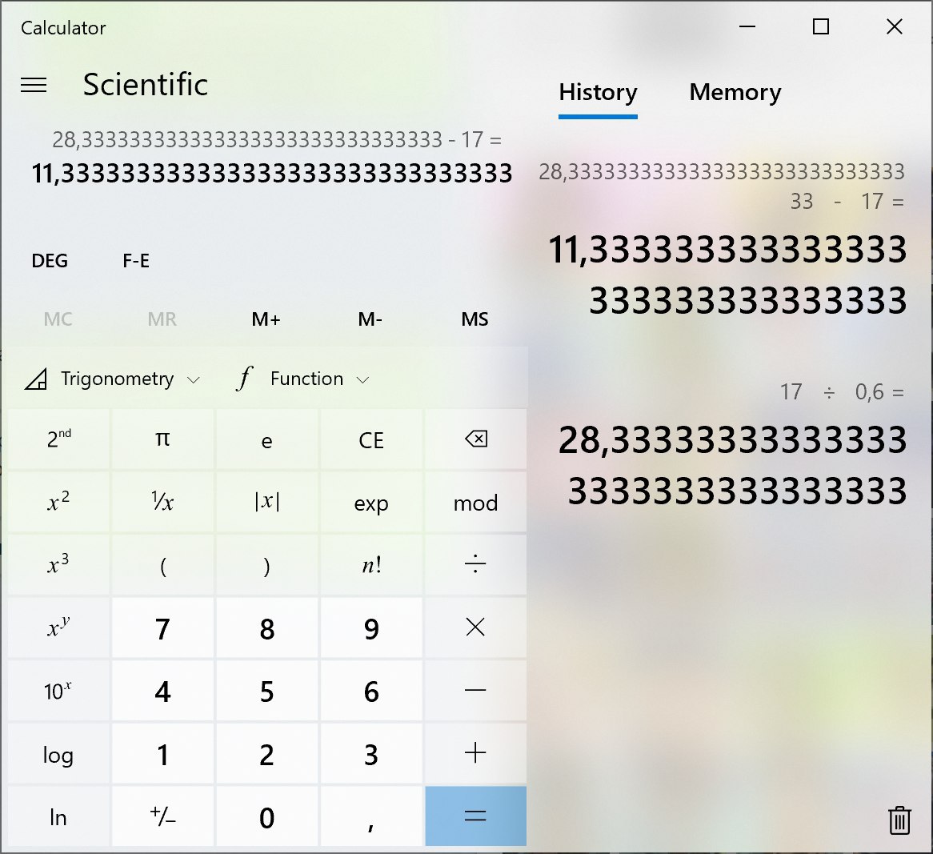Square the value with x² key

(58, 503)
